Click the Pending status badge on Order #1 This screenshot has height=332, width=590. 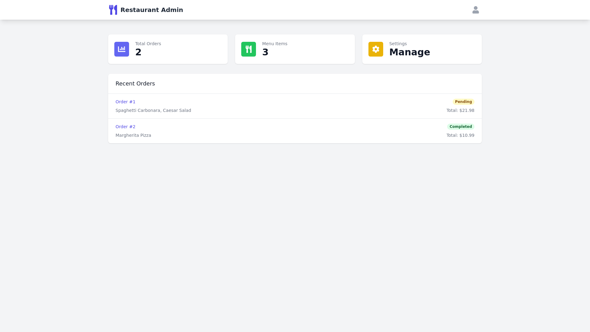[x=463, y=101]
